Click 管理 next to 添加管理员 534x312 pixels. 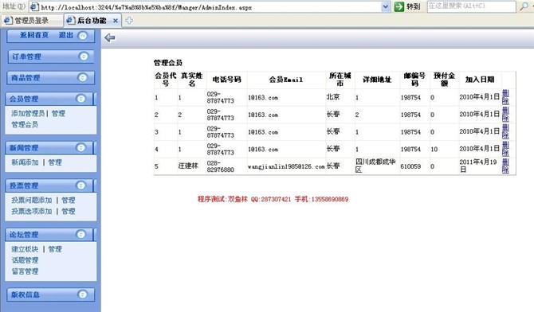tap(58, 113)
